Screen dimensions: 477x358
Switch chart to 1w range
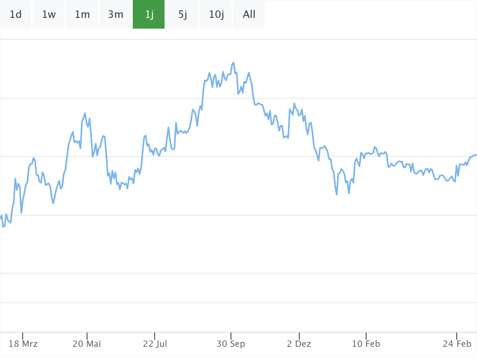click(49, 15)
